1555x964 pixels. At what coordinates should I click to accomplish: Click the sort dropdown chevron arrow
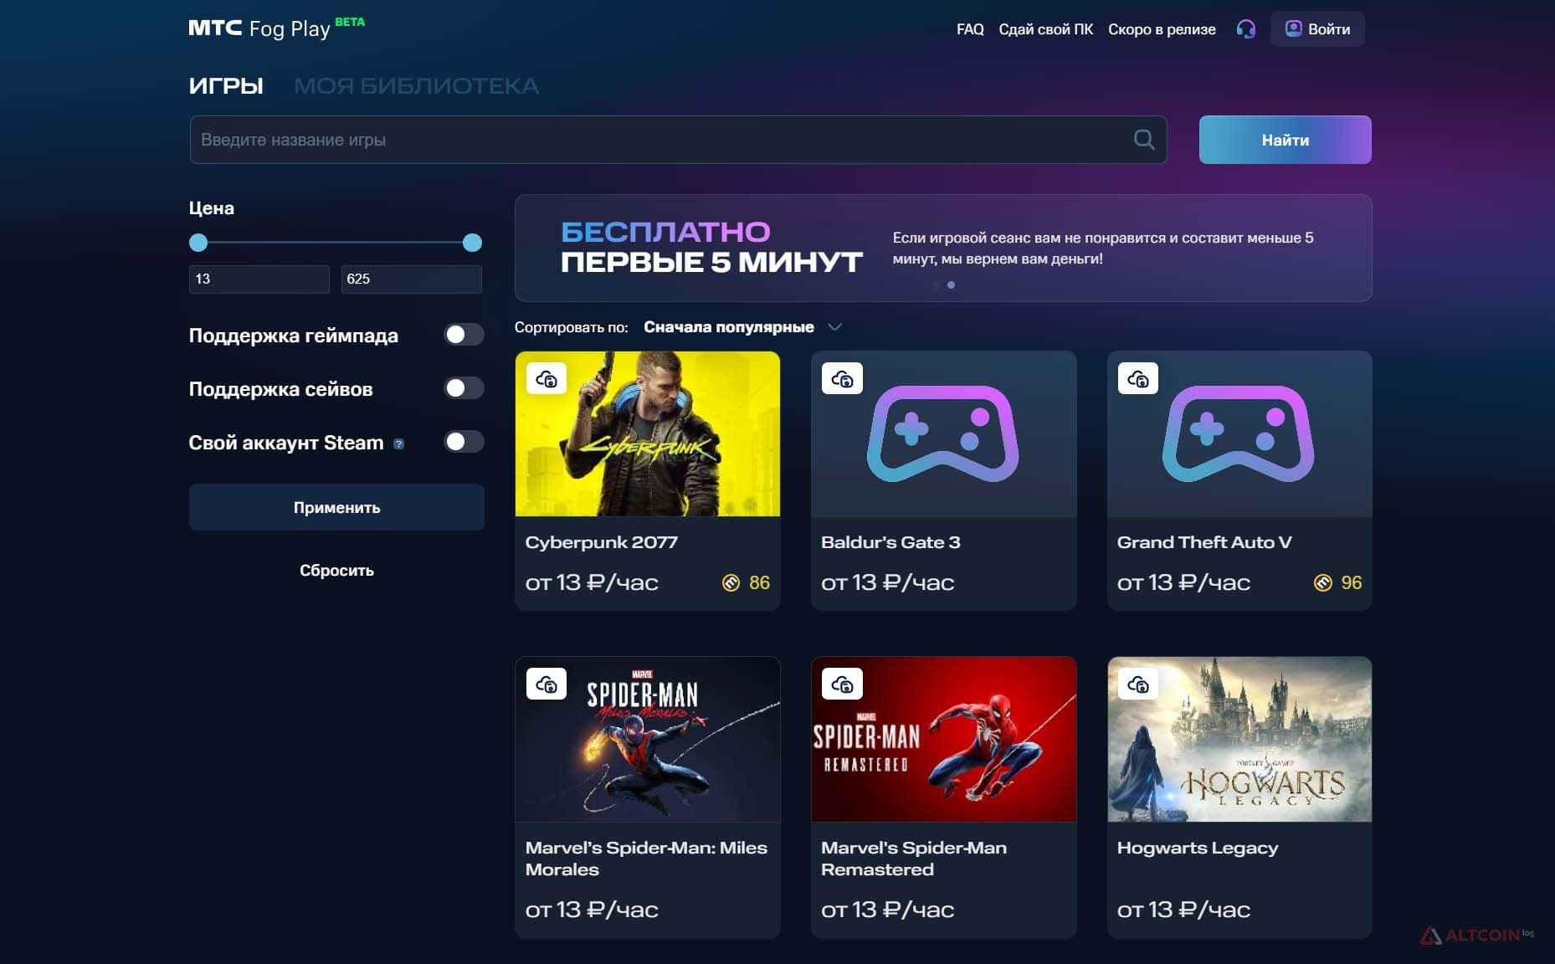click(x=834, y=327)
